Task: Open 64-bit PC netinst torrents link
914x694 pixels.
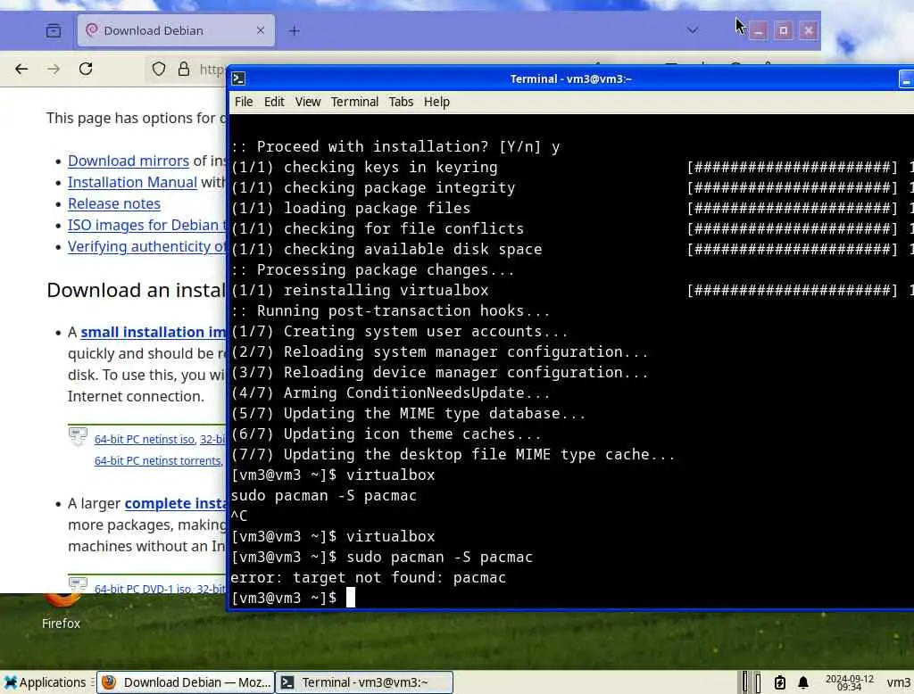Action: point(158,461)
